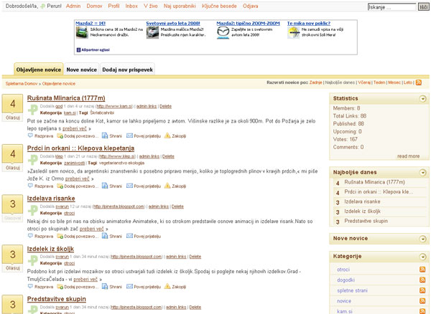Image resolution: width=431 pixels, height=314 pixels.
Task: Open Dodaj nov prispevek tab
Action: [x=128, y=70]
